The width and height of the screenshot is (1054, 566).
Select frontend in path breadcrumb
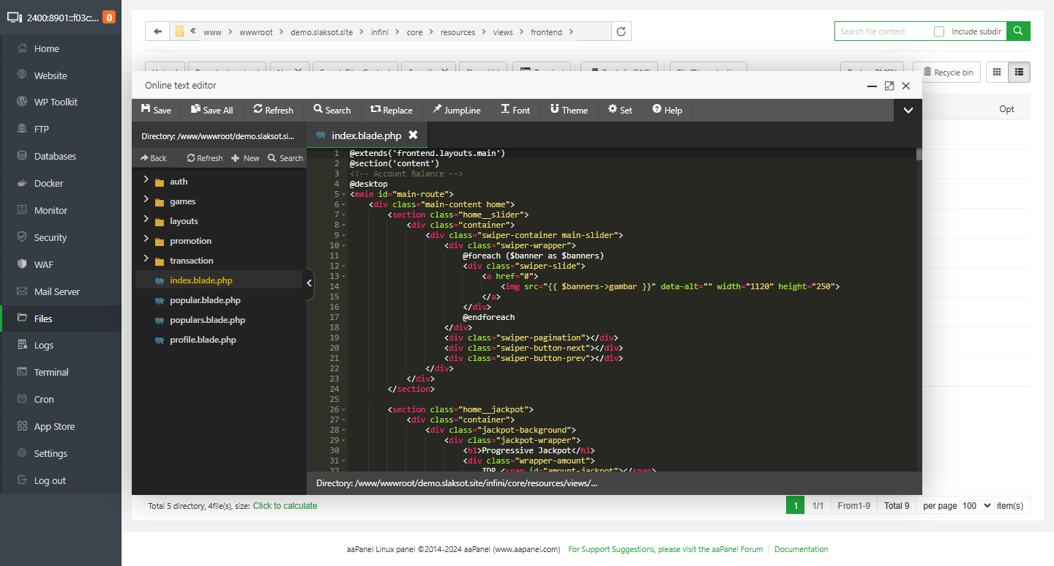pyautogui.click(x=546, y=32)
